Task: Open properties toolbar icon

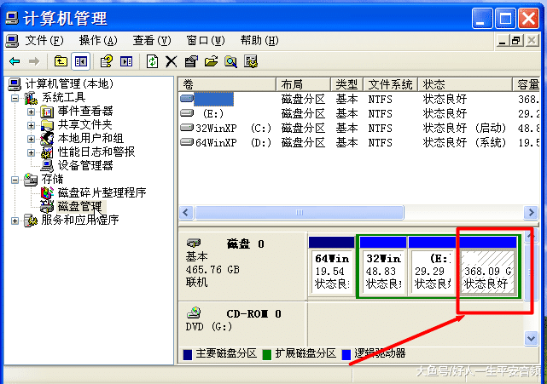Action: (191, 61)
